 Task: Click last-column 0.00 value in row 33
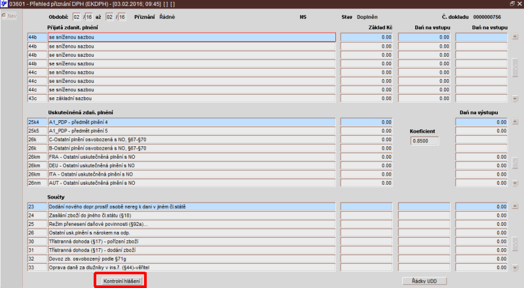click(x=481, y=267)
